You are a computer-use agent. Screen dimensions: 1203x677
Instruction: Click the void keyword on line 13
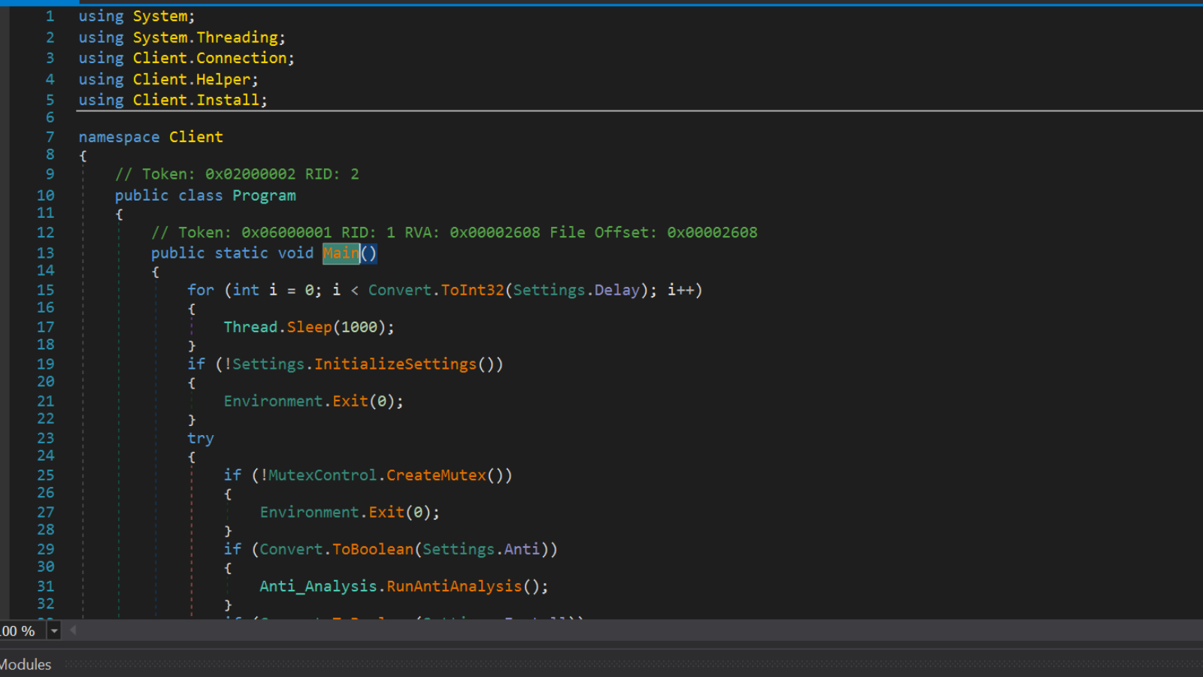coord(295,253)
